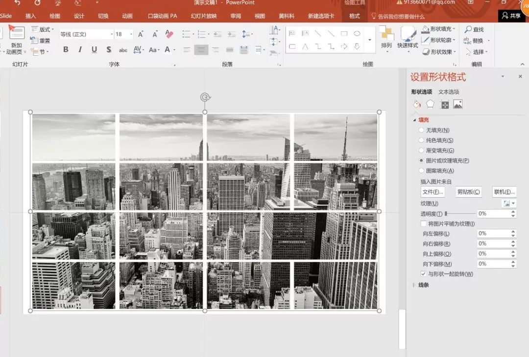
Task: Open the Picture icon tab in format pane
Action: [x=458, y=104]
